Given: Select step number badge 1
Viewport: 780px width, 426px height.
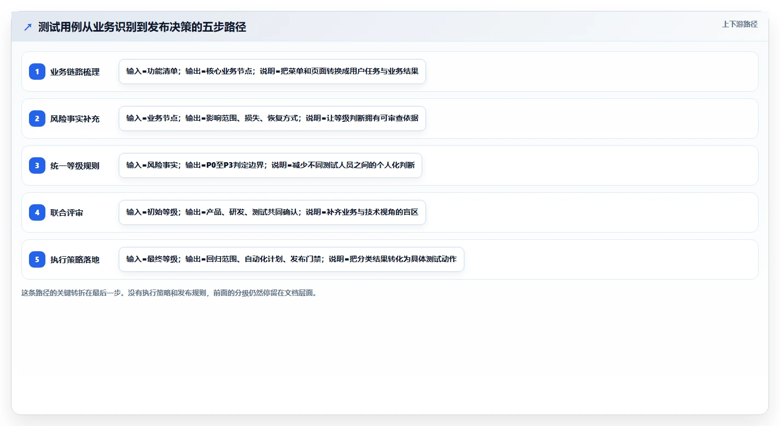Looking at the screenshot, I should (x=37, y=72).
